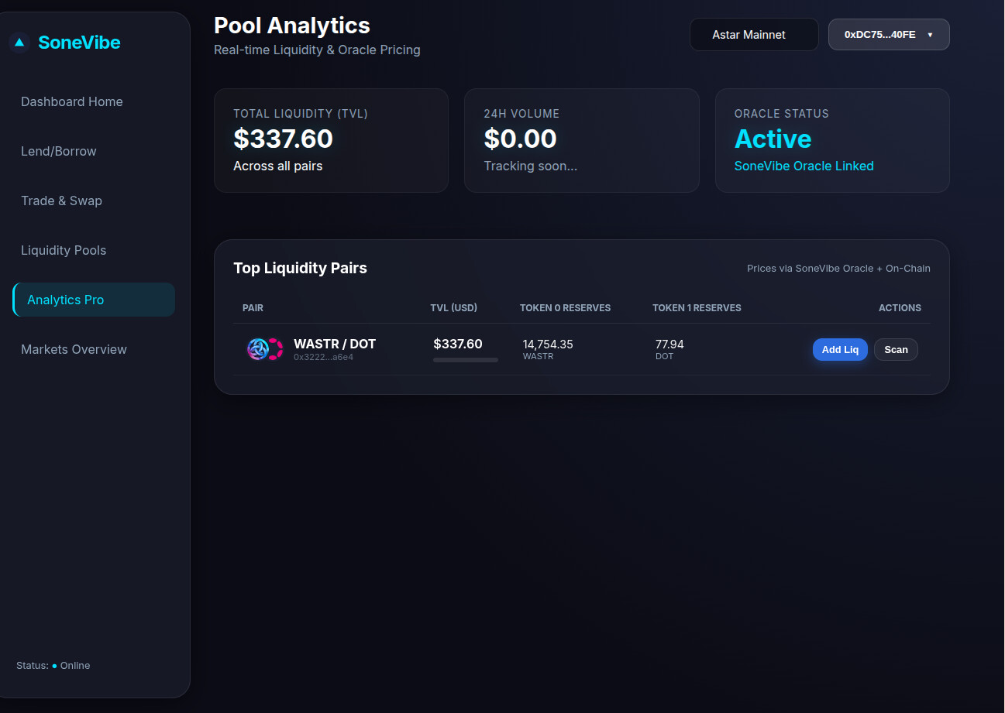Click the PAIR column header
The image size is (1005, 713).
pyautogui.click(x=253, y=307)
